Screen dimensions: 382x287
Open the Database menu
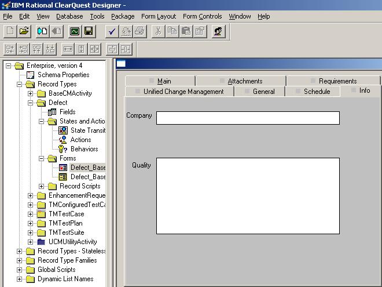69,16
